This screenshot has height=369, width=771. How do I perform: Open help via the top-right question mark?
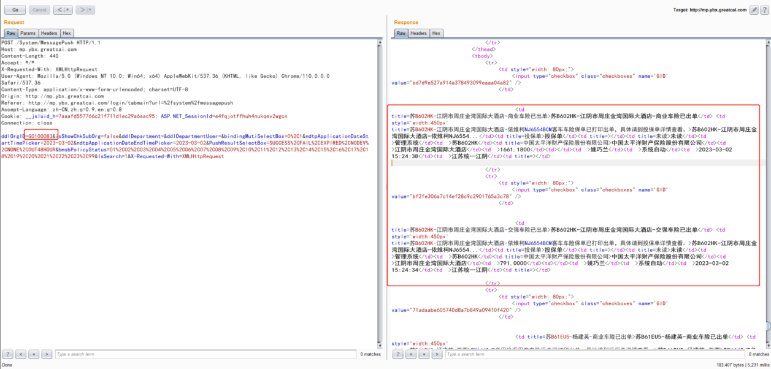(x=764, y=10)
